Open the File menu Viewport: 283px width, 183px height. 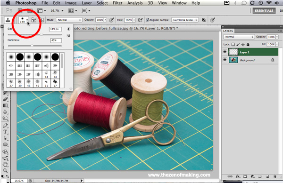pos(45,3)
